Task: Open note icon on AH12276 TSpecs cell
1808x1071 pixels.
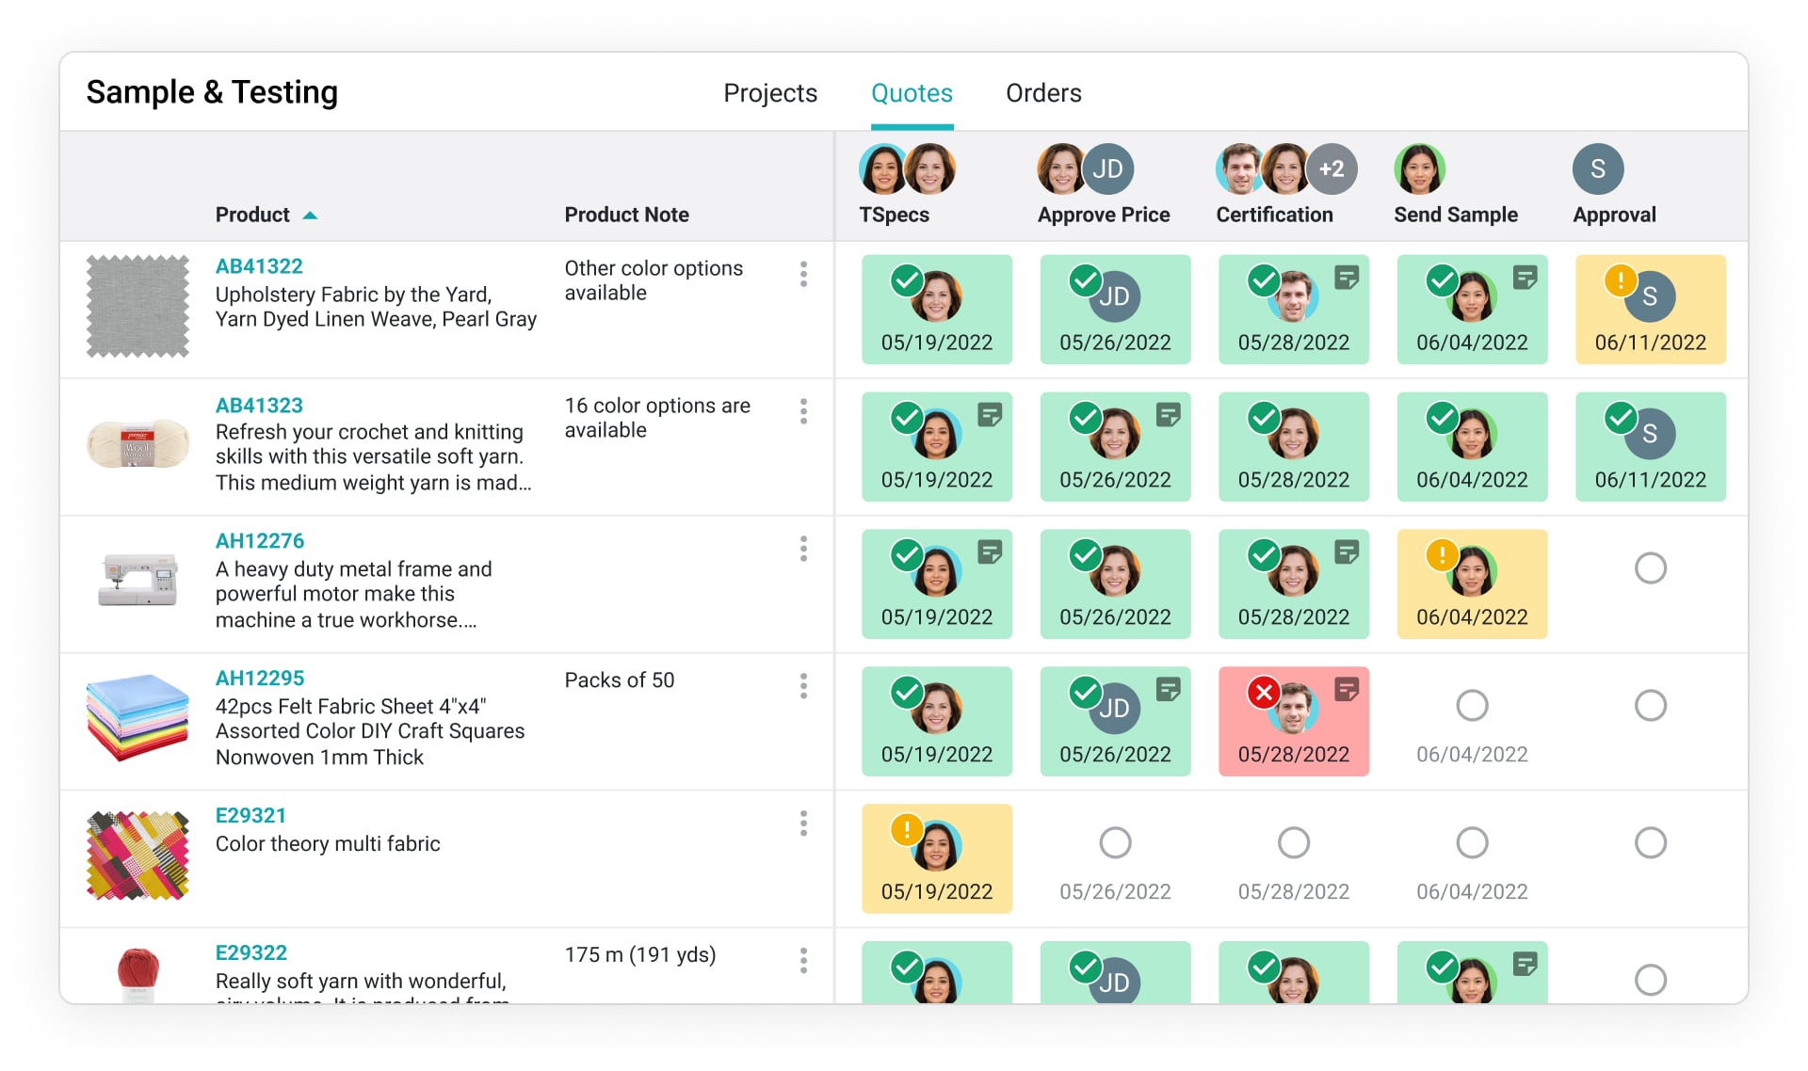Action: pyautogui.click(x=990, y=552)
